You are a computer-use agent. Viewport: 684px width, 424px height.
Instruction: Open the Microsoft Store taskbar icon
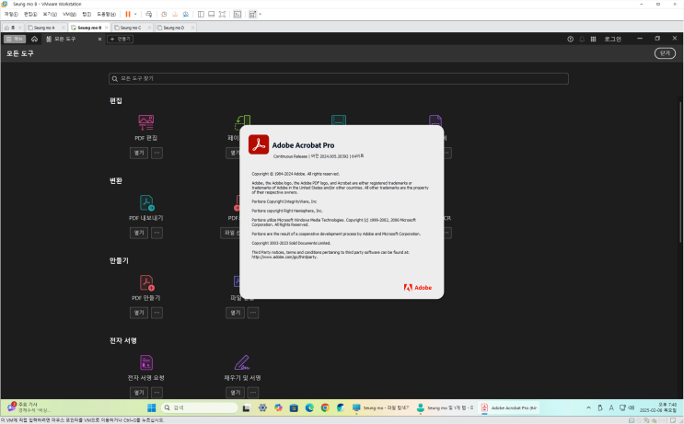point(294,407)
